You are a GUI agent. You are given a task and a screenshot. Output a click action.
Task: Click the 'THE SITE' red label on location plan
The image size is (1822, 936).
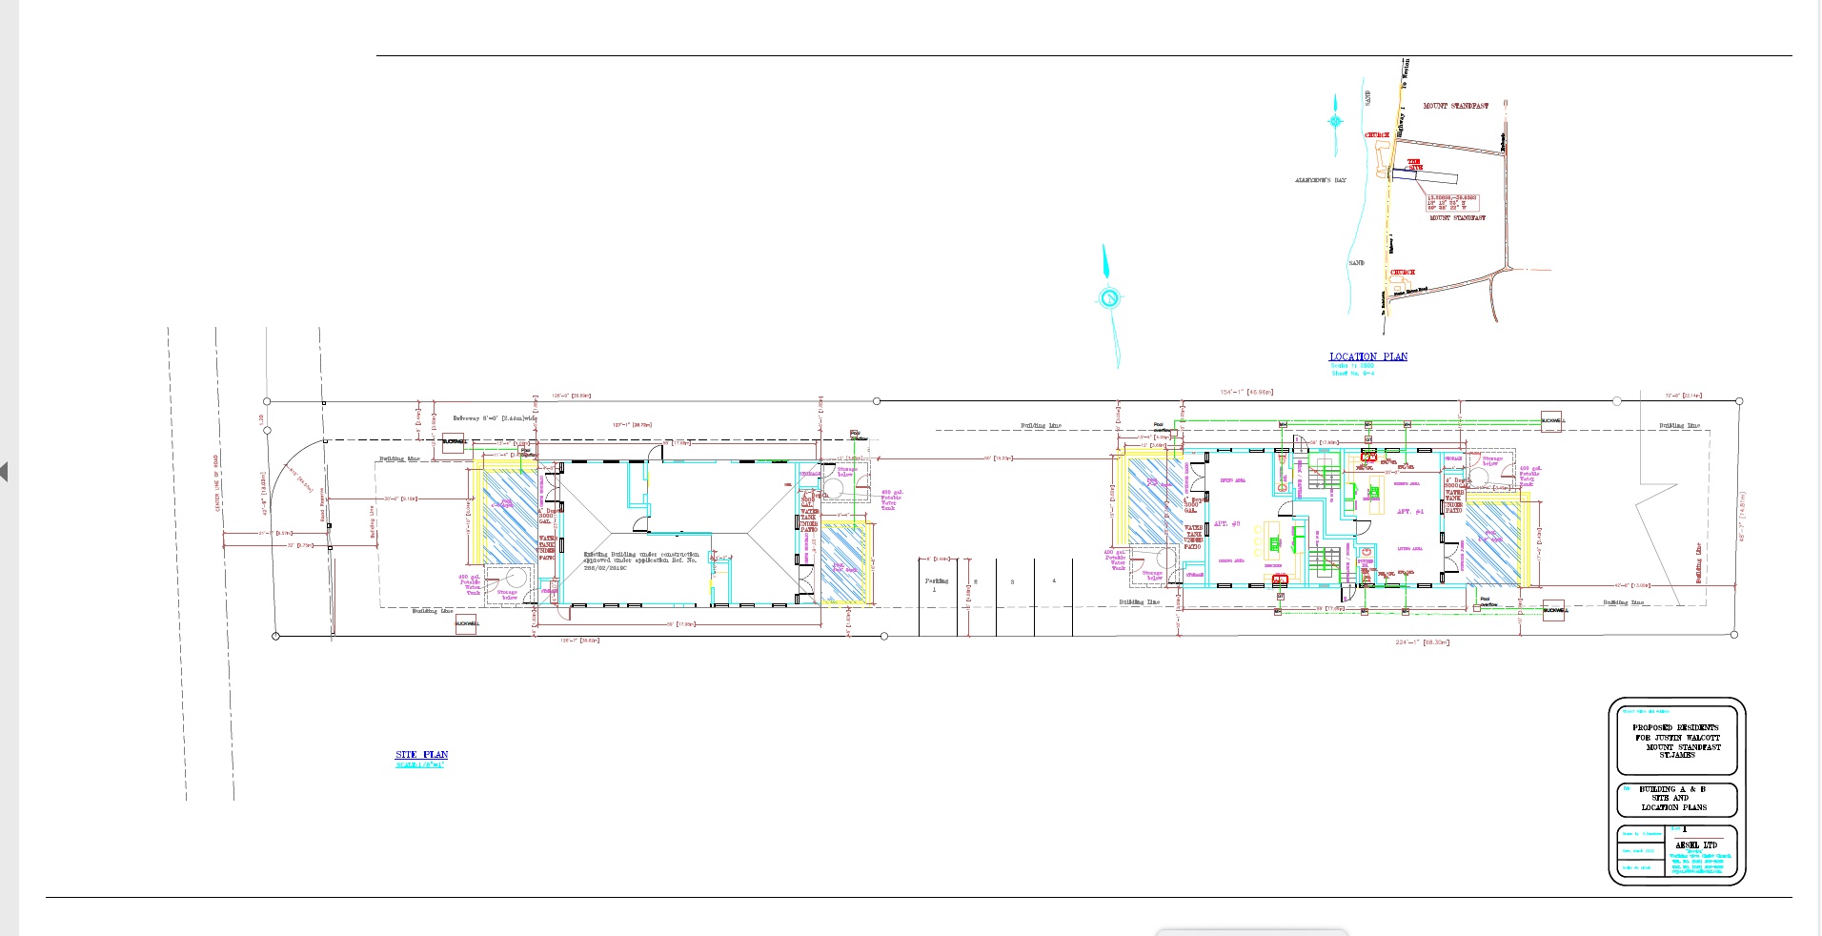pyautogui.click(x=1414, y=164)
